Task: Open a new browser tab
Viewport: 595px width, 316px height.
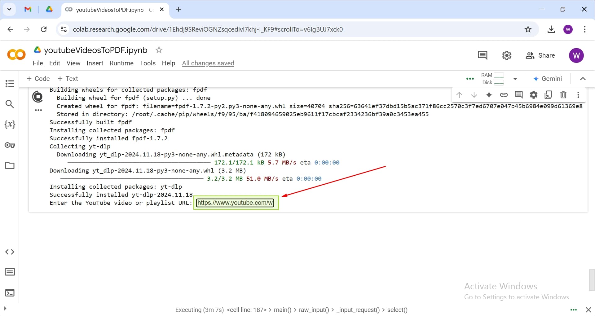Action: pyautogui.click(x=178, y=9)
